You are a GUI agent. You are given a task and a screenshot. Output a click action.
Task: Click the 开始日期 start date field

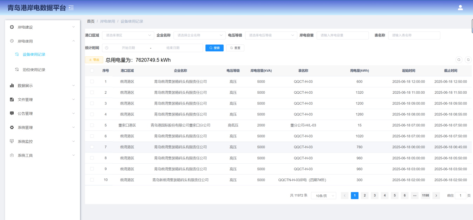(x=128, y=48)
